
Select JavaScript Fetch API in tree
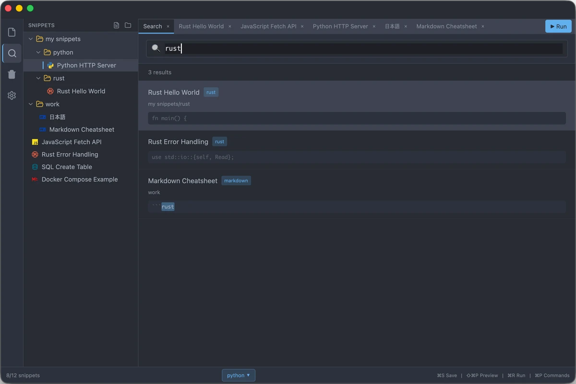[x=81, y=142]
